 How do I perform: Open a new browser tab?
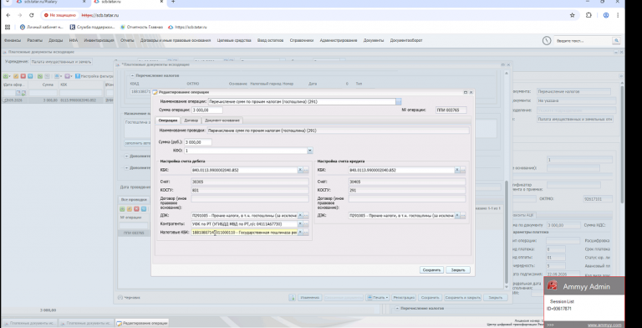point(173,2)
